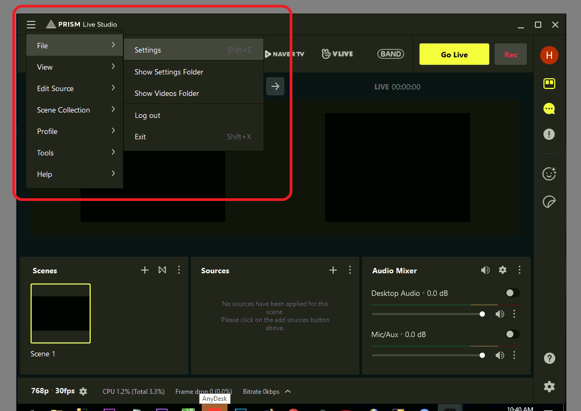
Task: Click the yellow dashboard icon at sidebar top
Action: 549,84
